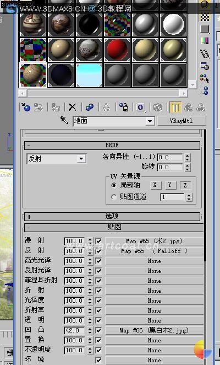
Task: Toggle 反射 map checkbox
Action: coord(98,251)
